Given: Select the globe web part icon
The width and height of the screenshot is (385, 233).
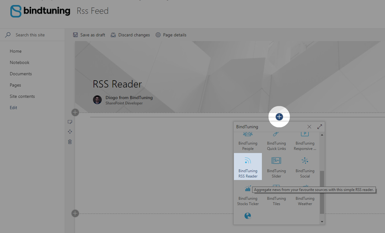Looking at the screenshot, I should coord(248,216).
